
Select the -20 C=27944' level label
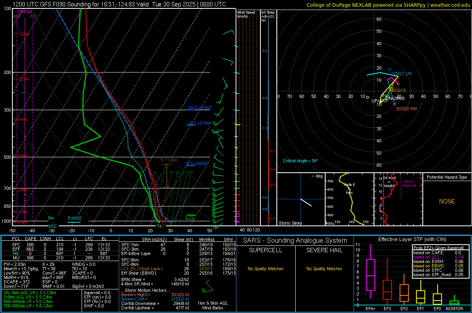(199, 123)
